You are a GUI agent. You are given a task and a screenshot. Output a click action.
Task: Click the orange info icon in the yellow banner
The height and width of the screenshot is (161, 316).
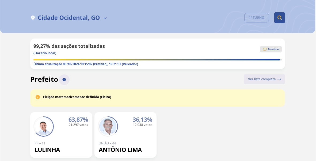point(38,97)
